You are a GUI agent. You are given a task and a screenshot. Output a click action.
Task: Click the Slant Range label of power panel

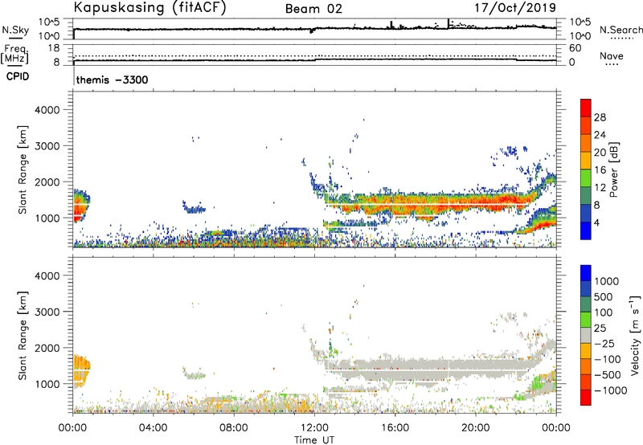tap(23, 169)
